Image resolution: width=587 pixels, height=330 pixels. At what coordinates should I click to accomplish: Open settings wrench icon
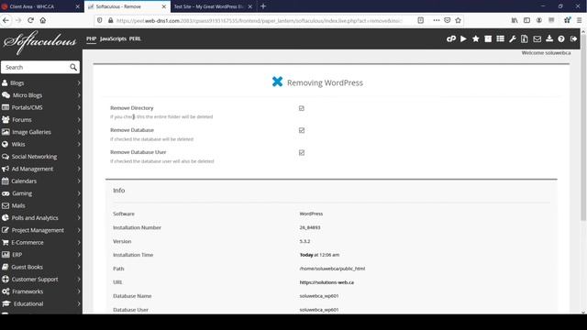pyautogui.click(x=513, y=38)
